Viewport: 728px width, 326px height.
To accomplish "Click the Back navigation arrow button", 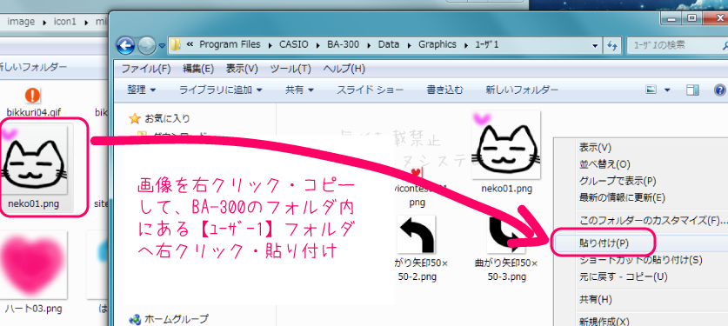I will [125, 45].
